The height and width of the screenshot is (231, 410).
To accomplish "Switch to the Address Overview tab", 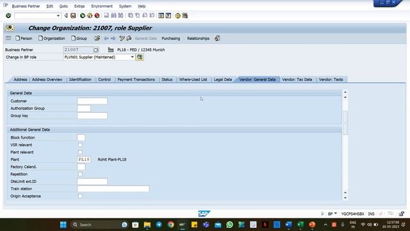I will [47, 80].
